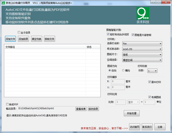Select the 横向 orientation radio button
Viewport: 172px width, 133px height.
[x=123, y=70]
